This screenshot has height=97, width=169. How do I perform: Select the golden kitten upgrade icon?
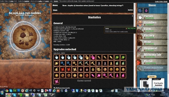[99, 70]
